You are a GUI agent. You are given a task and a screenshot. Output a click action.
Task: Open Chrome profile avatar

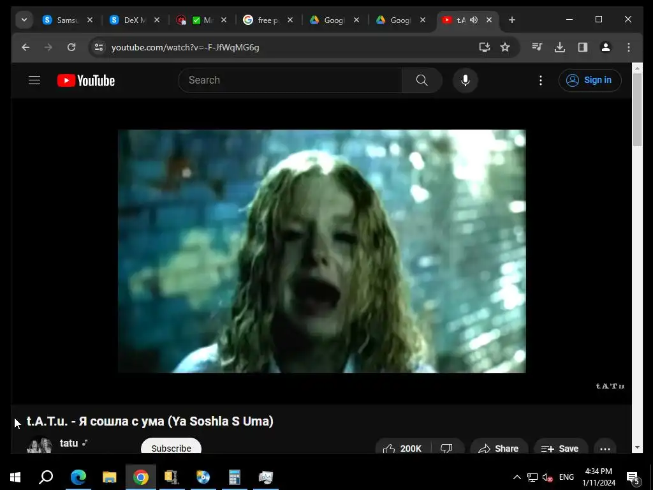pos(606,47)
